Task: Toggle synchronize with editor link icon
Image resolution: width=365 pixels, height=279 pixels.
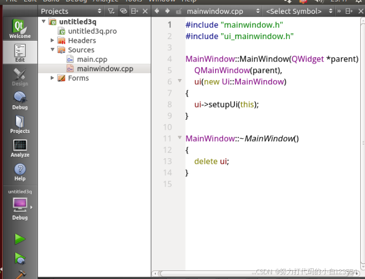Action: (124, 11)
